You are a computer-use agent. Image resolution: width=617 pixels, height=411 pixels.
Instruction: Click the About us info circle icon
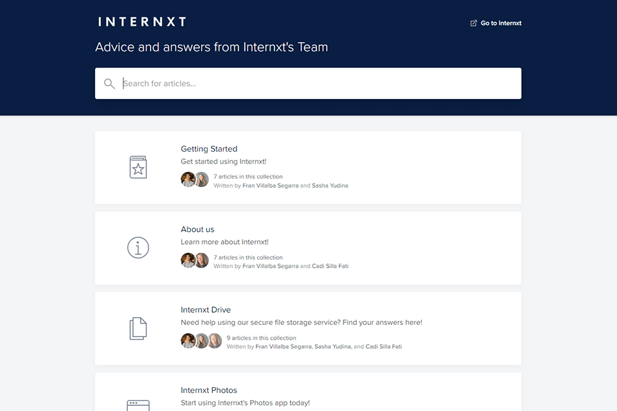point(138,248)
